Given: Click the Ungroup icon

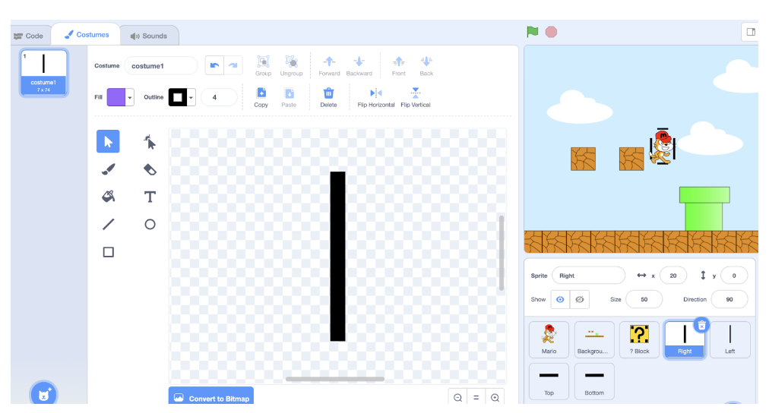Looking at the screenshot, I should point(291,65).
